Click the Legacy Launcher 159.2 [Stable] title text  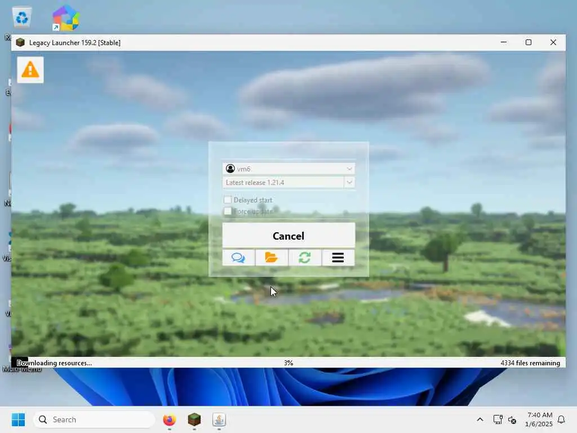point(75,43)
